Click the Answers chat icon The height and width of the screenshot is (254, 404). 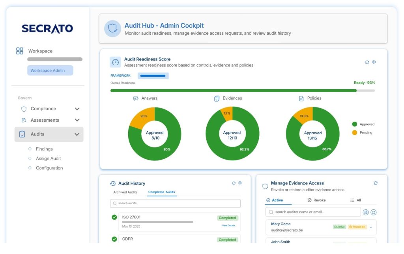point(136,98)
